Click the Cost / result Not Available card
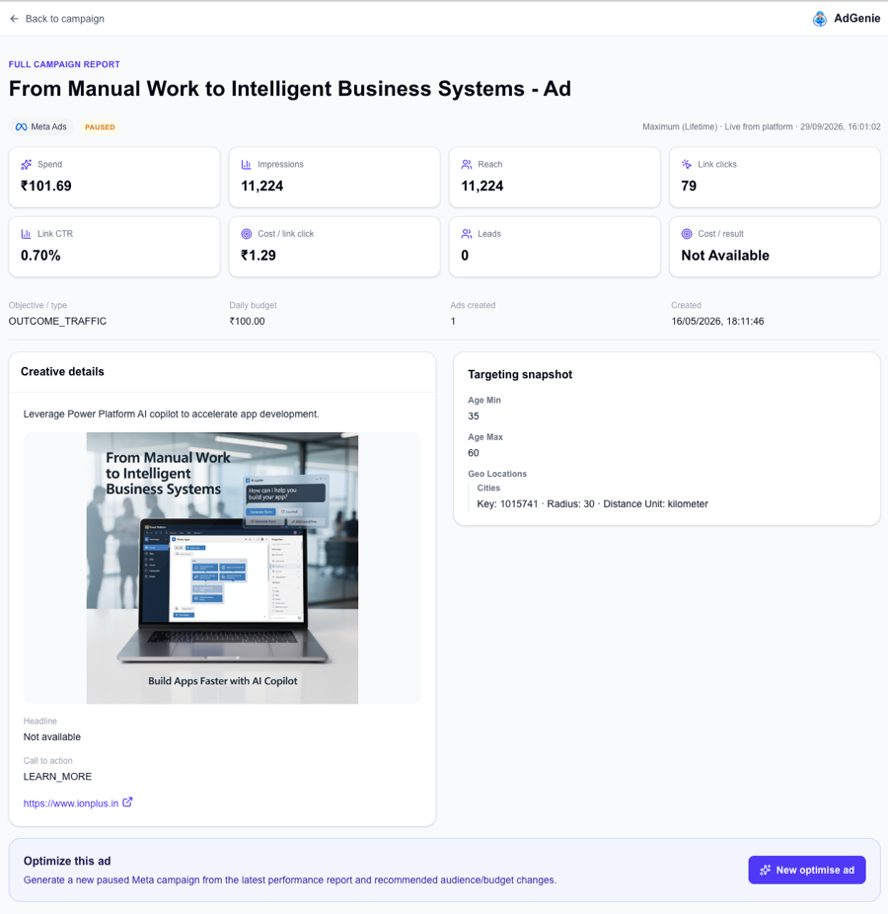Screen dimensions: 888x914 [775, 247]
